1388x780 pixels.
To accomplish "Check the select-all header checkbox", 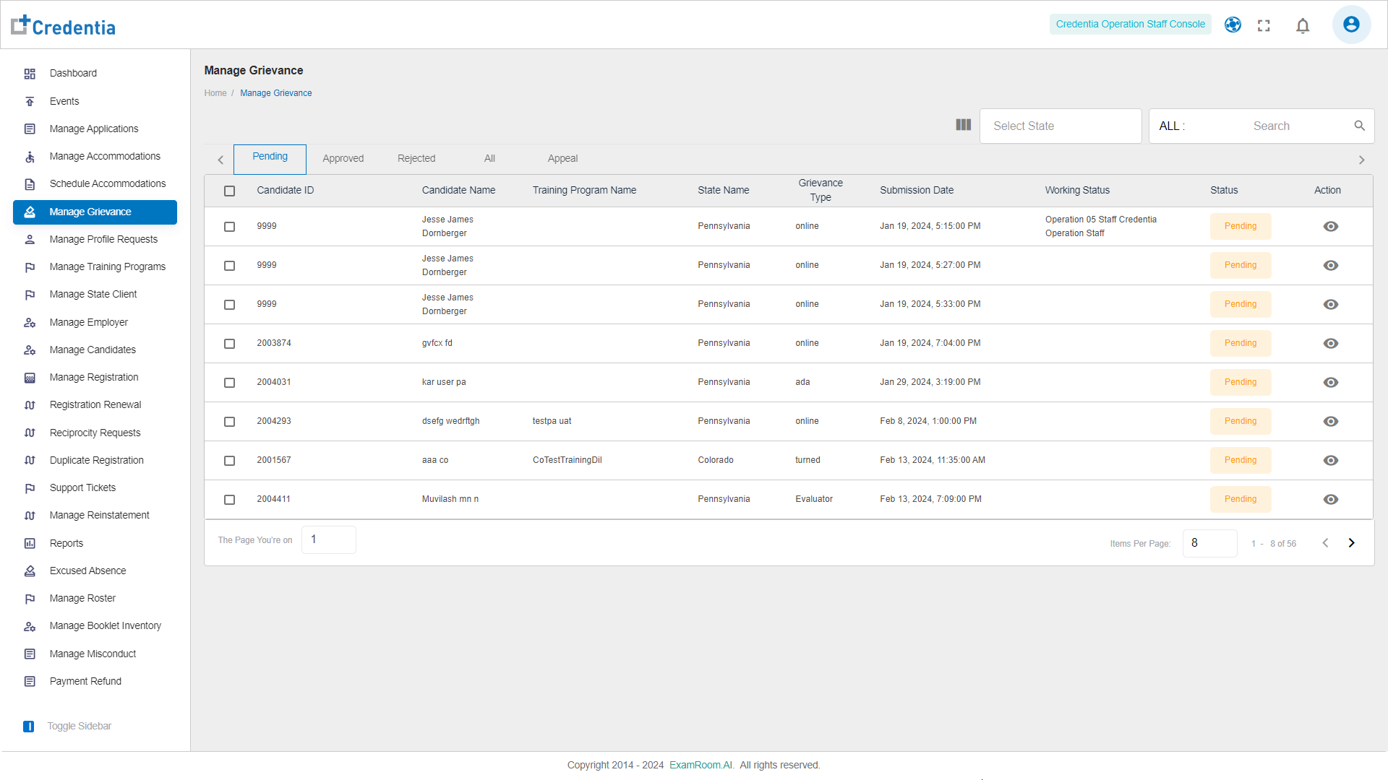I will [229, 191].
